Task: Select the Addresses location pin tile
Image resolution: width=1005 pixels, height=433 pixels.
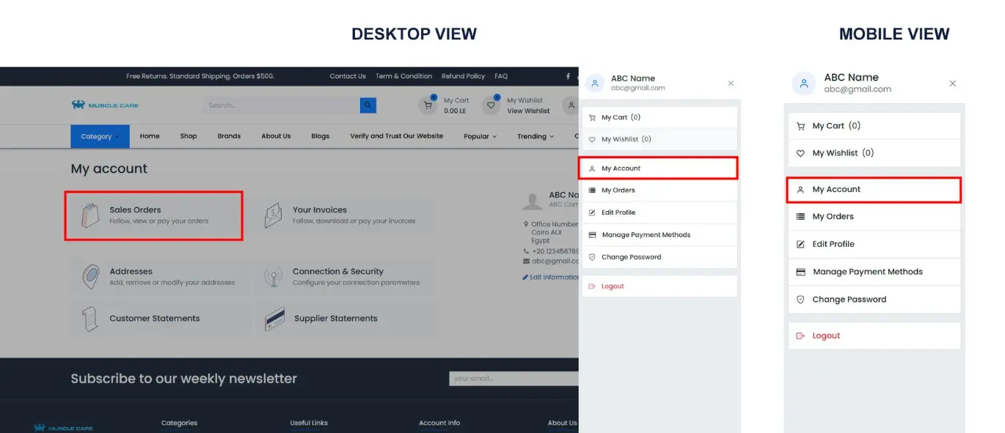Action: pyautogui.click(x=158, y=276)
